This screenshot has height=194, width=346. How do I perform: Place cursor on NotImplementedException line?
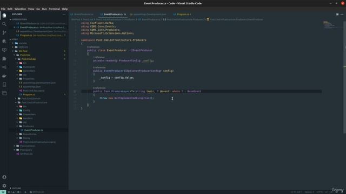(x=127, y=98)
